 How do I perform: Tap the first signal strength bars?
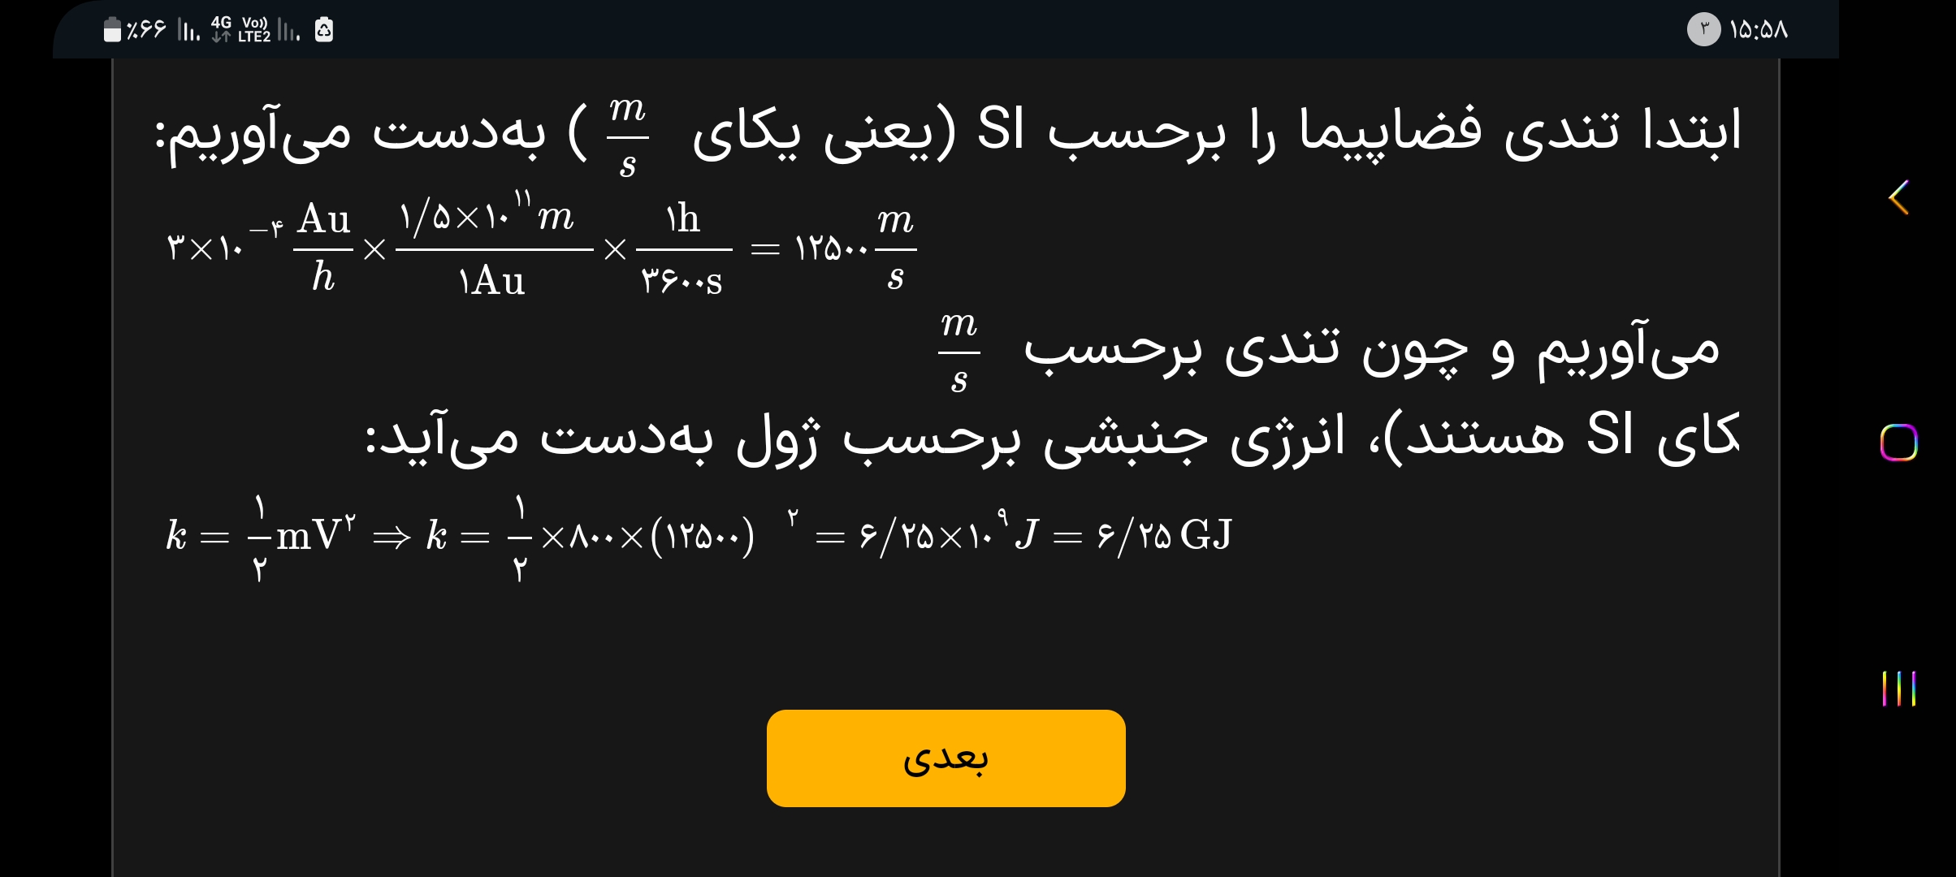tap(188, 31)
